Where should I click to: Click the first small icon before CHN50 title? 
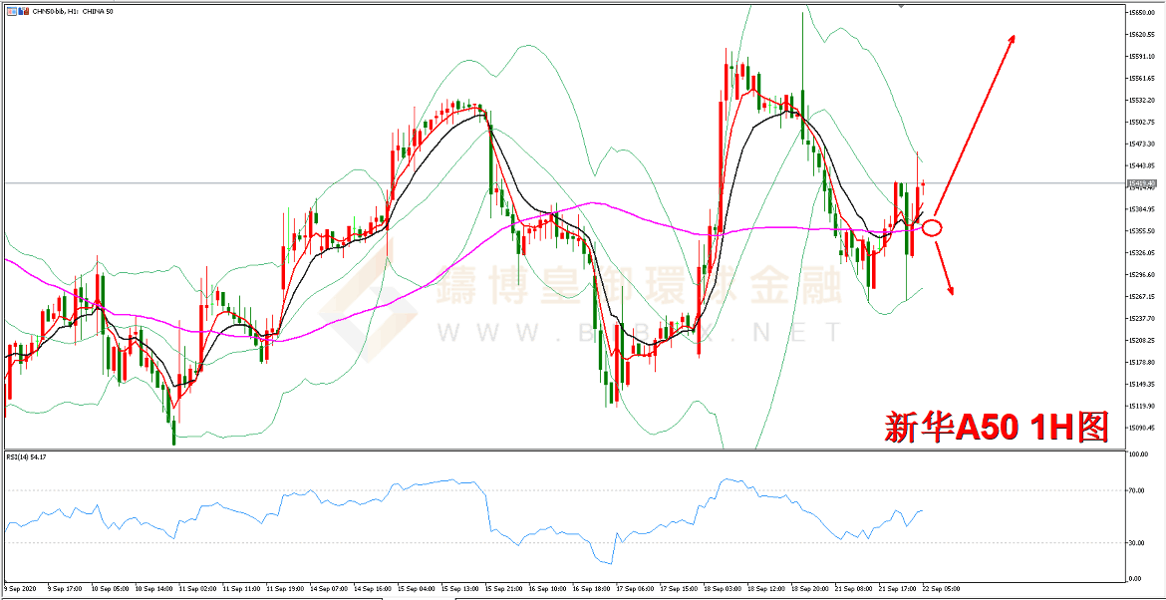pyautogui.click(x=10, y=10)
